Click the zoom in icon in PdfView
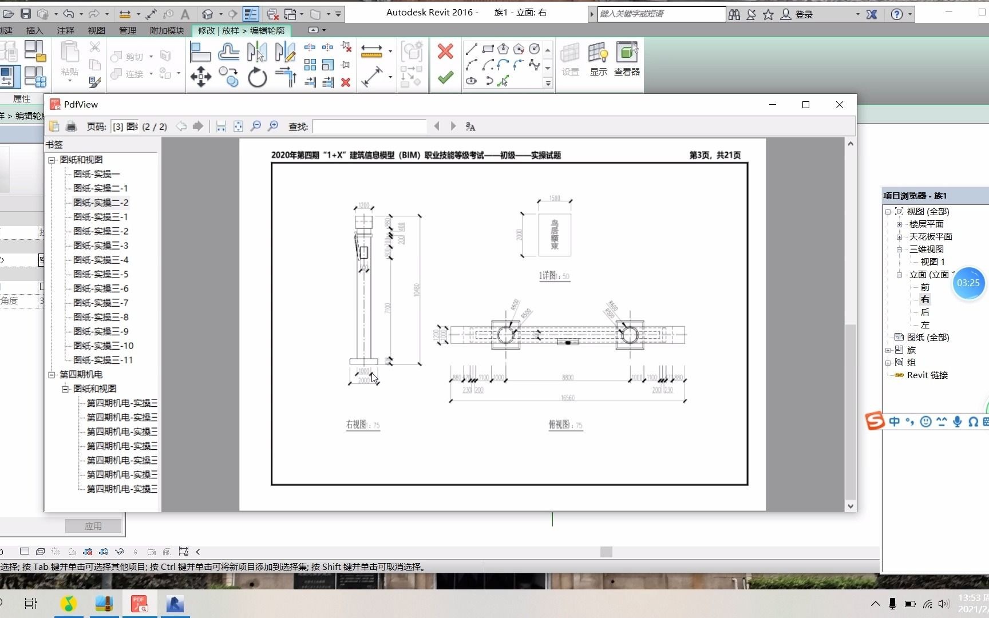This screenshot has width=989, height=618. (274, 126)
